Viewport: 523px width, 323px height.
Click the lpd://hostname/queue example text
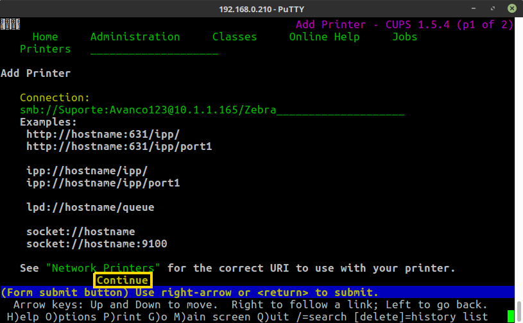pos(90,208)
